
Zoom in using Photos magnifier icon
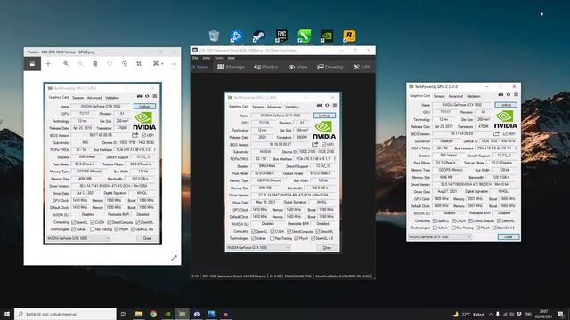point(66,64)
